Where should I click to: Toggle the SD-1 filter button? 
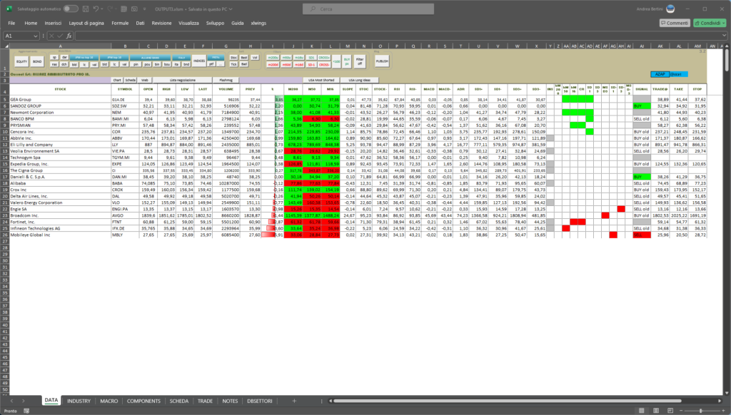pos(311,65)
